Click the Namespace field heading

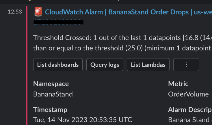[x=51, y=84]
